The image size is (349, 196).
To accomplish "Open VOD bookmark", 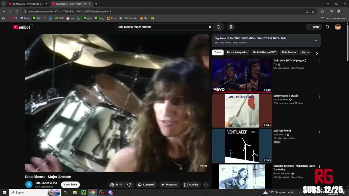I will (x=59, y=18).
